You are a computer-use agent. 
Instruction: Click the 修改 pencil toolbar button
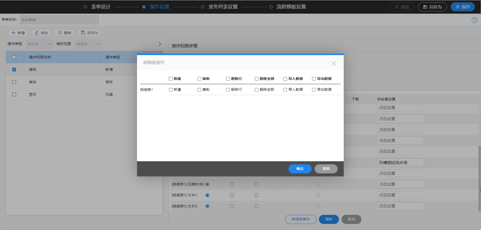(x=41, y=33)
